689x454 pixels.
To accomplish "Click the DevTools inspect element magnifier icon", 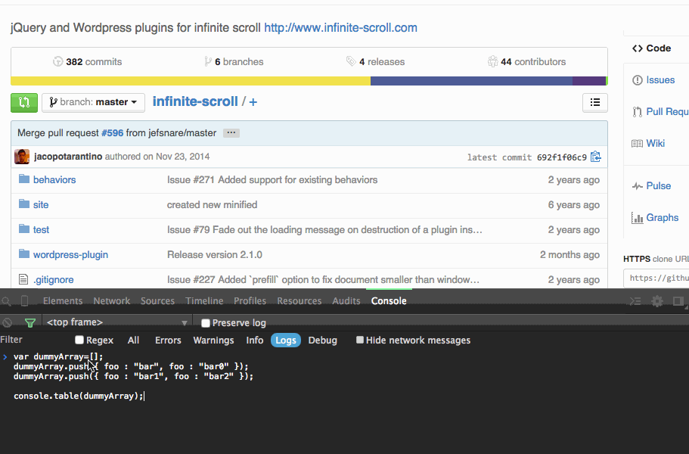I will pos(6,301).
